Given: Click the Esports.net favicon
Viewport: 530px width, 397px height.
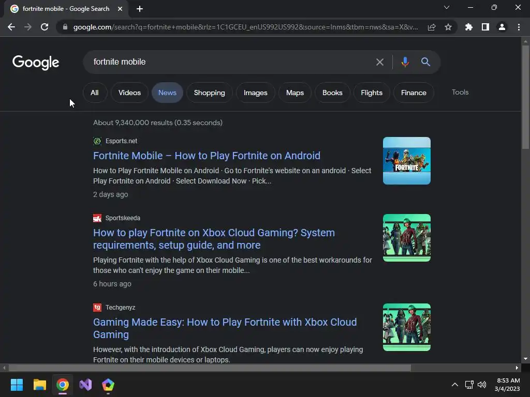Looking at the screenshot, I should pos(97,141).
